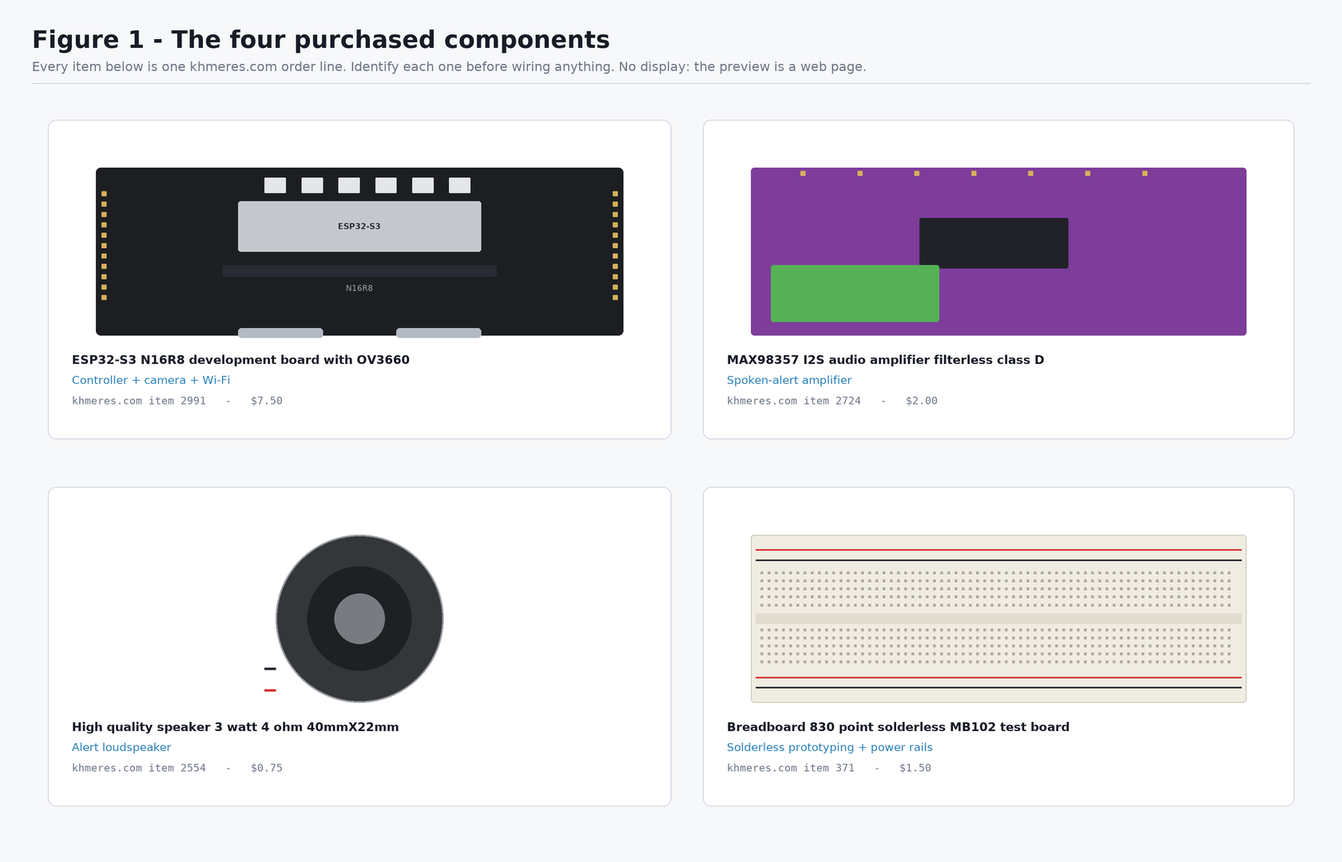The image size is (1342, 862).
Task: Open the Controller + camera + Wi-Fi link
Action: pyautogui.click(x=151, y=381)
